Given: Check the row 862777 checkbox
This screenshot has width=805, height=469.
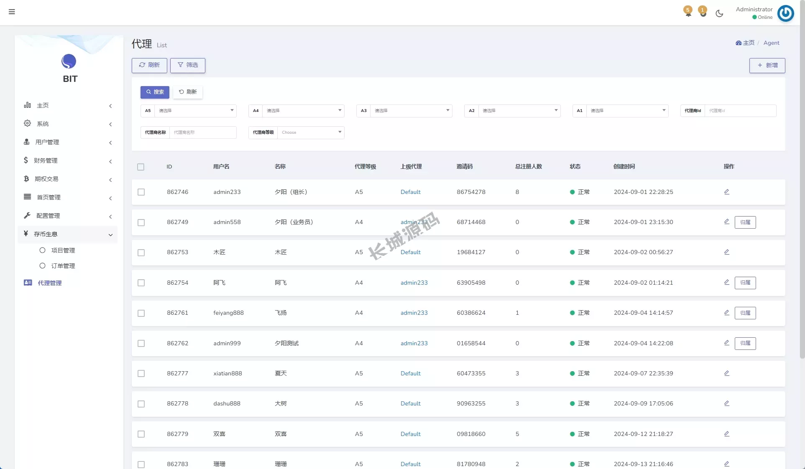Looking at the screenshot, I should [x=141, y=374].
